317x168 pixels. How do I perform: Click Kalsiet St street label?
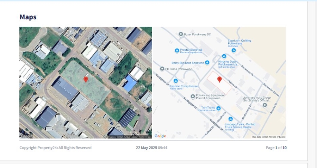209,131
